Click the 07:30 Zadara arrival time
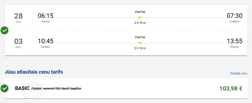 [234, 16]
